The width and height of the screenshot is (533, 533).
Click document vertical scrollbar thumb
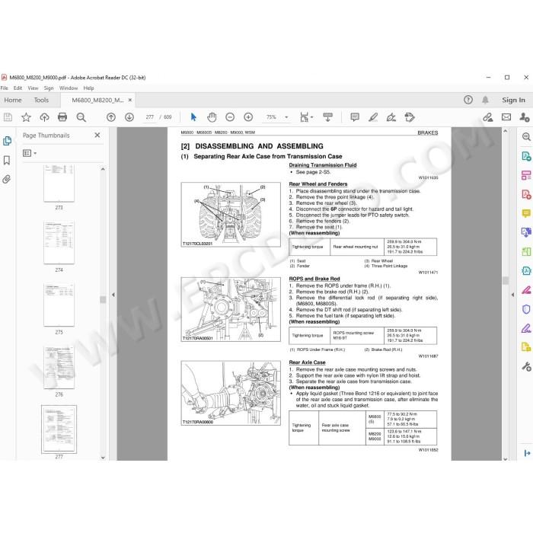(x=506, y=280)
